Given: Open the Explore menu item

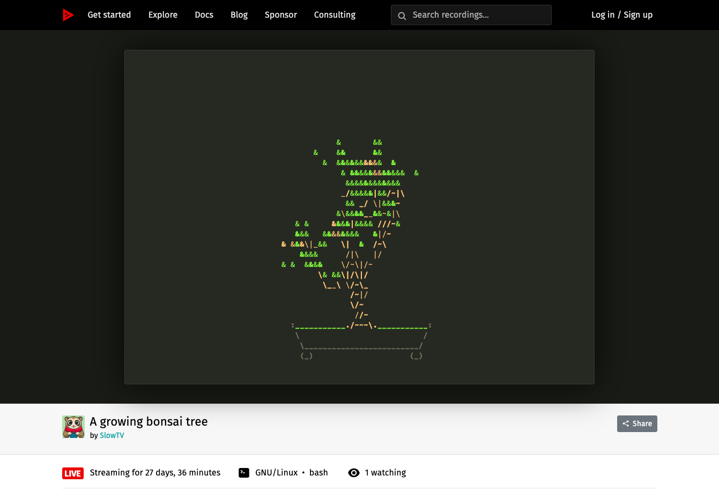Looking at the screenshot, I should tap(163, 15).
